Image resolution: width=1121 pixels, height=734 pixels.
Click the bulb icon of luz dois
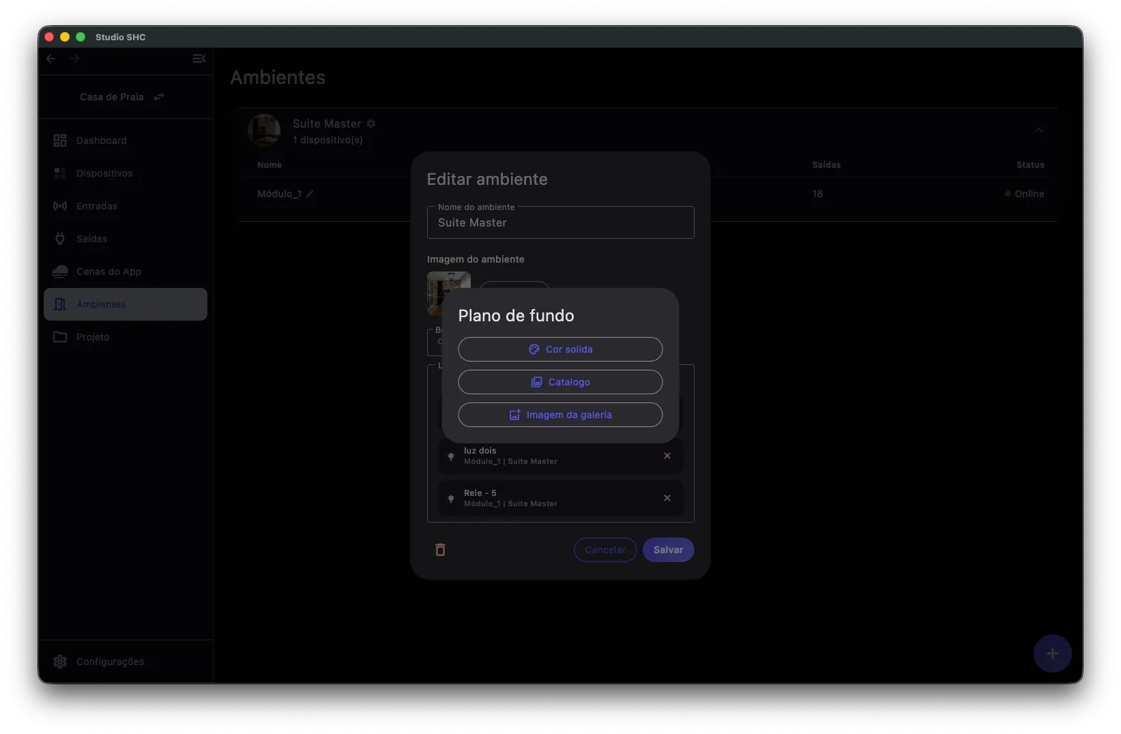[451, 456]
